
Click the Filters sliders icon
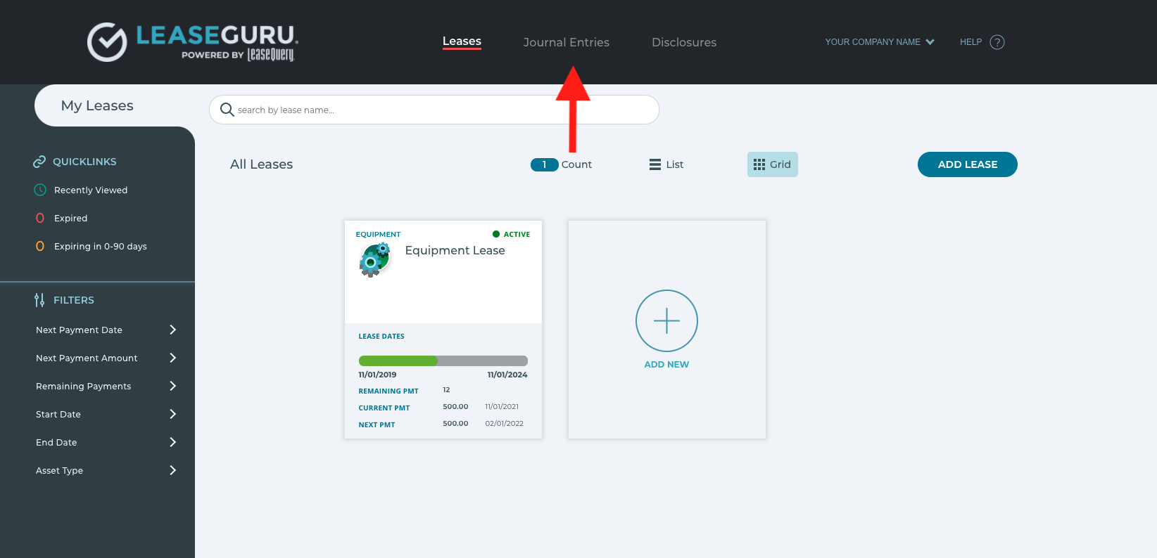tap(39, 300)
